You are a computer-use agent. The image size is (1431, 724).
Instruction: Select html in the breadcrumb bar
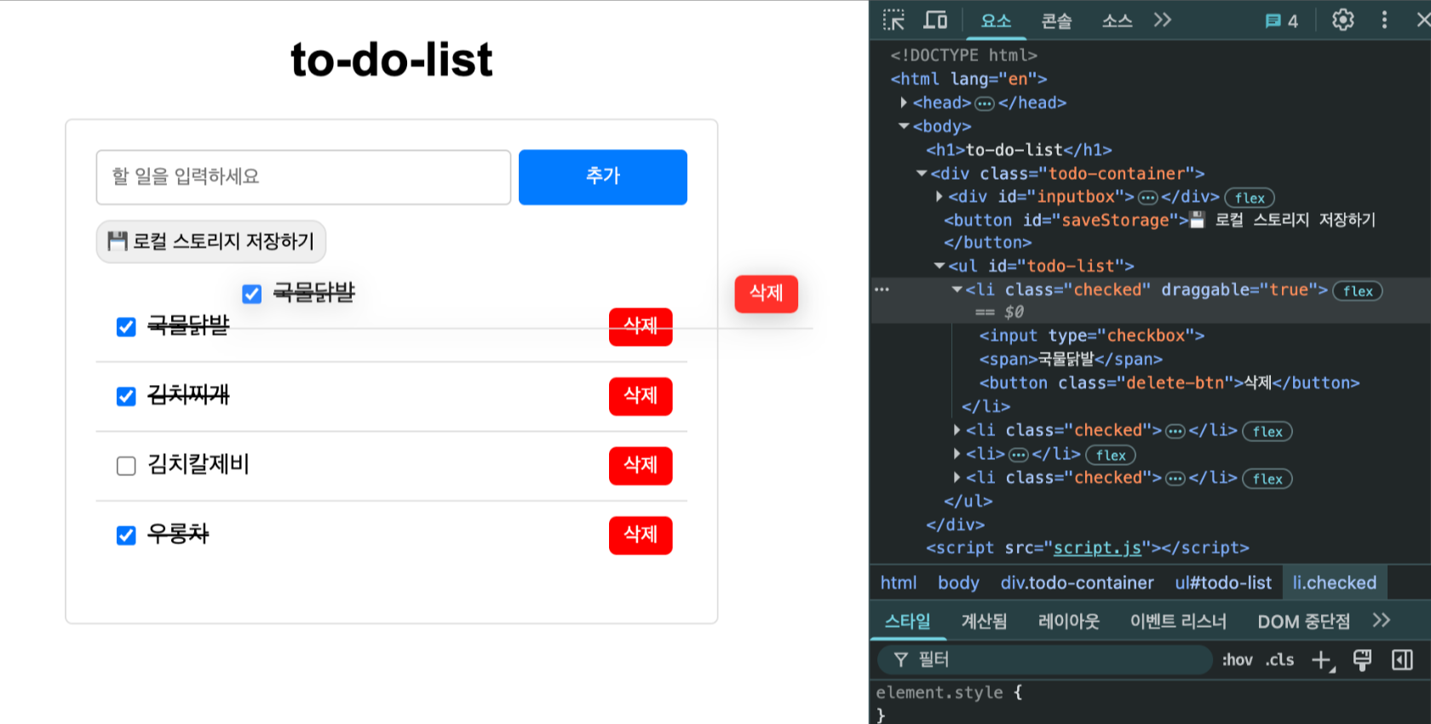tap(899, 583)
